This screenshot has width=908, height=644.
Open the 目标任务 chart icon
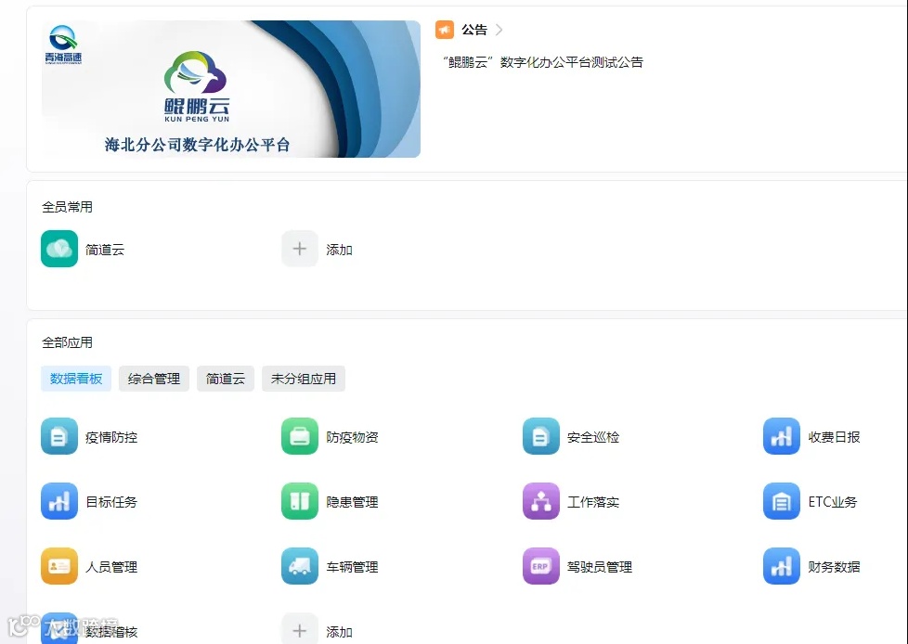click(59, 501)
